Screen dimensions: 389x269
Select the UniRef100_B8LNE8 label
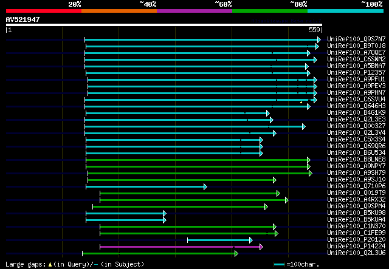coord(356,159)
